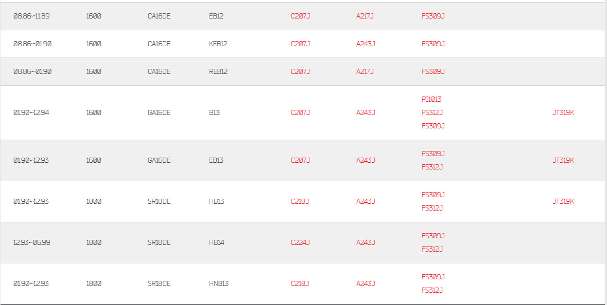
Task: Select the HNB13 chassis cell
Action: pyautogui.click(x=219, y=284)
